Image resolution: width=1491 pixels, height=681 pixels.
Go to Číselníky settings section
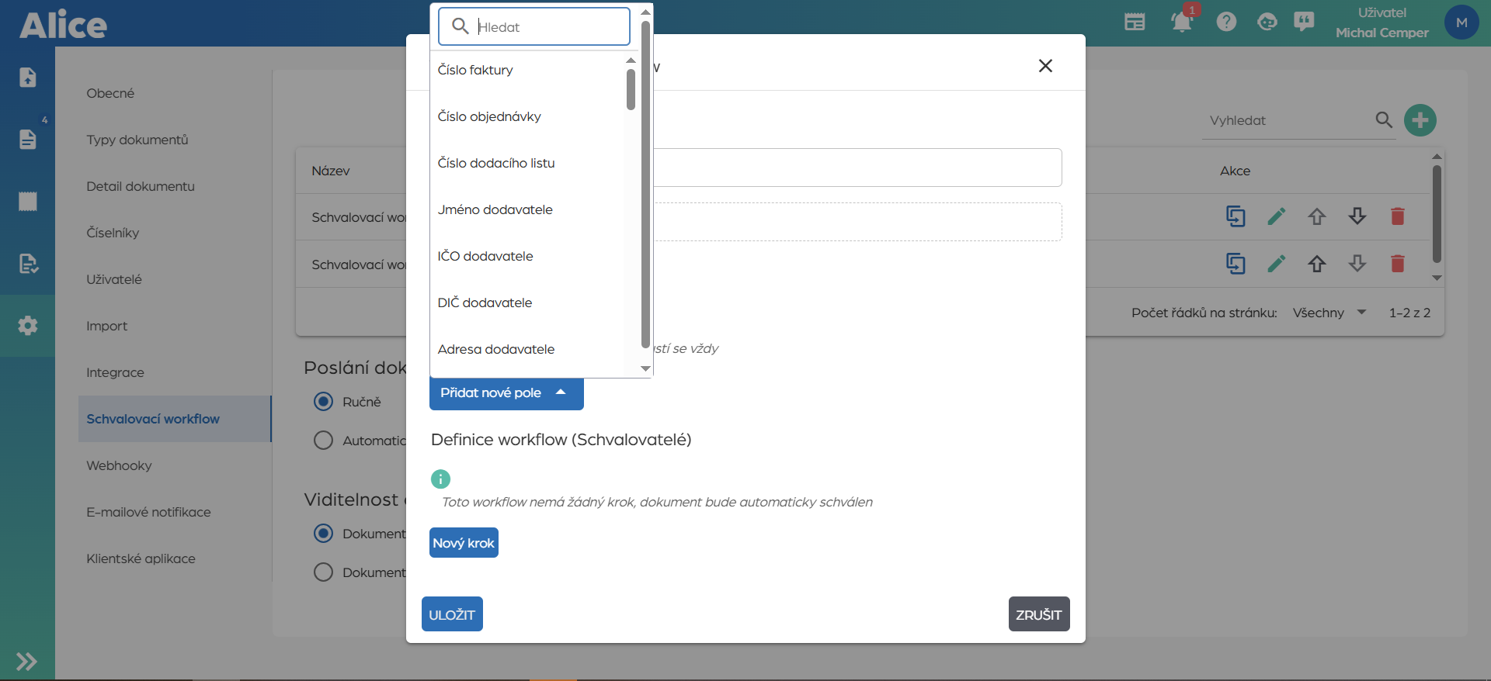tap(113, 233)
